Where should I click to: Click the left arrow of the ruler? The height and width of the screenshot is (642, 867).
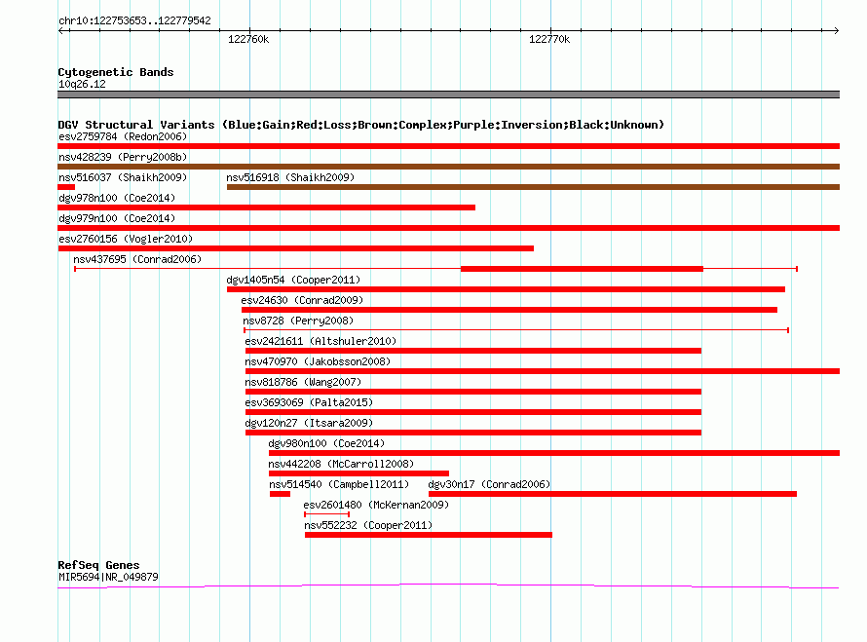[62, 30]
